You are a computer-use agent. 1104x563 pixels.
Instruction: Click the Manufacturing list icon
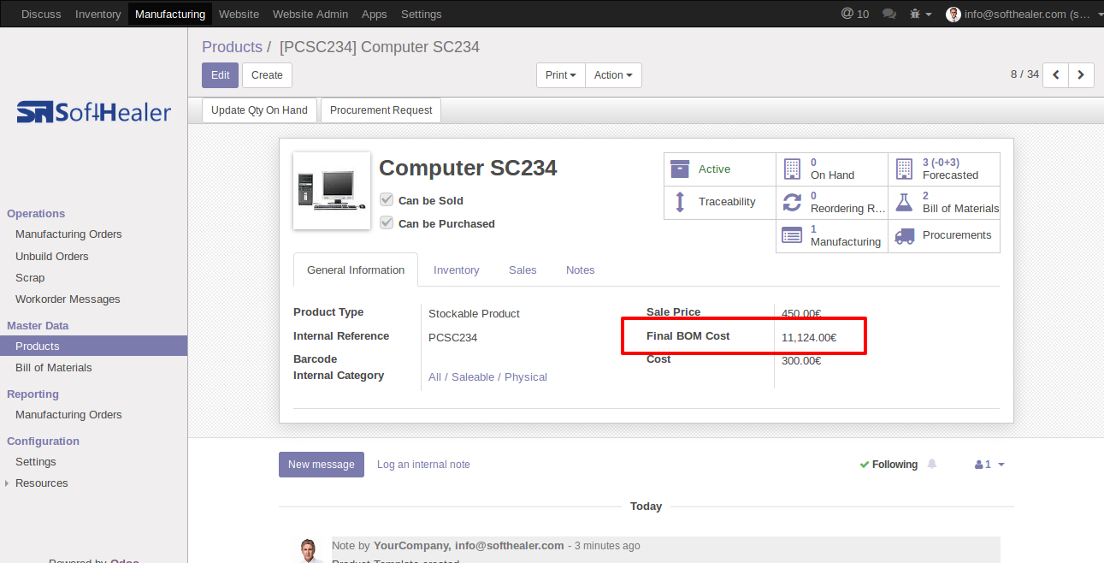coord(792,235)
